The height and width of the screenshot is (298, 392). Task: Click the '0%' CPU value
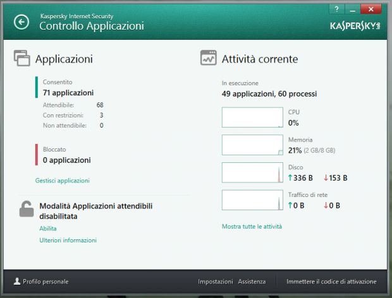coord(293,122)
